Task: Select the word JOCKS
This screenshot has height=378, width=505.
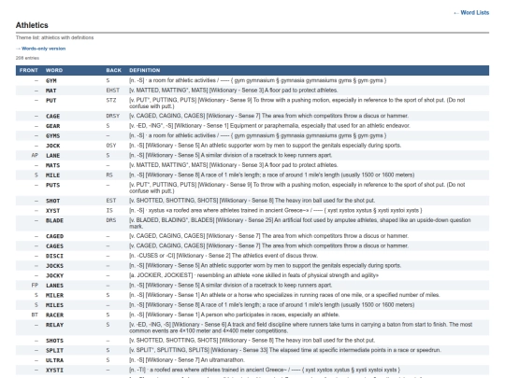Action: click(x=54, y=266)
